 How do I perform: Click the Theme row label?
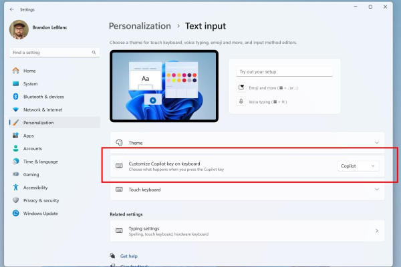click(136, 143)
